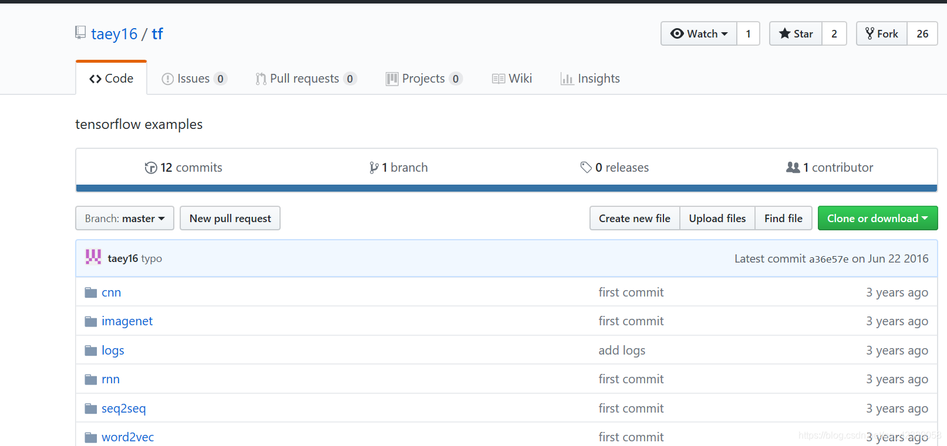Star this repository
The width and height of the screenshot is (947, 446).
click(796, 33)
